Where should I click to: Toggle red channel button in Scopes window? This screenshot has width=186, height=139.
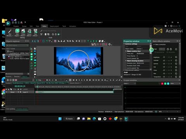[x=162, y=83]
